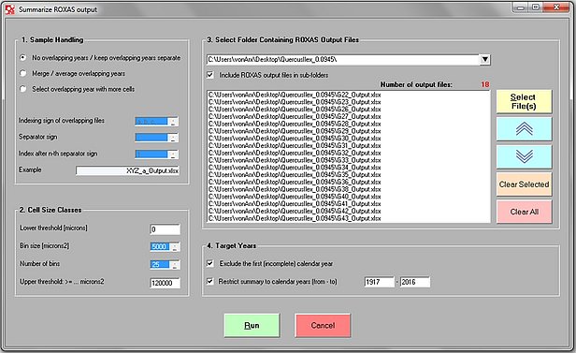Select the G32_Output.xlsx file row
Screen dimensions: 576x353
point(295,153)
